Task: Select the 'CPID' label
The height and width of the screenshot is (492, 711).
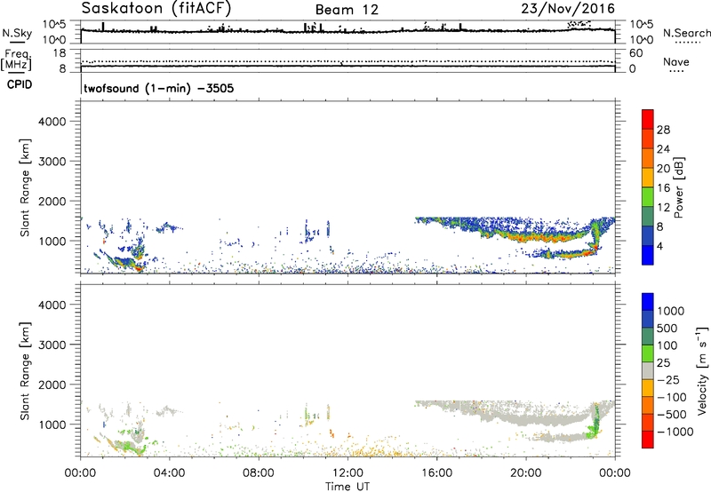Action: point(20,84)
